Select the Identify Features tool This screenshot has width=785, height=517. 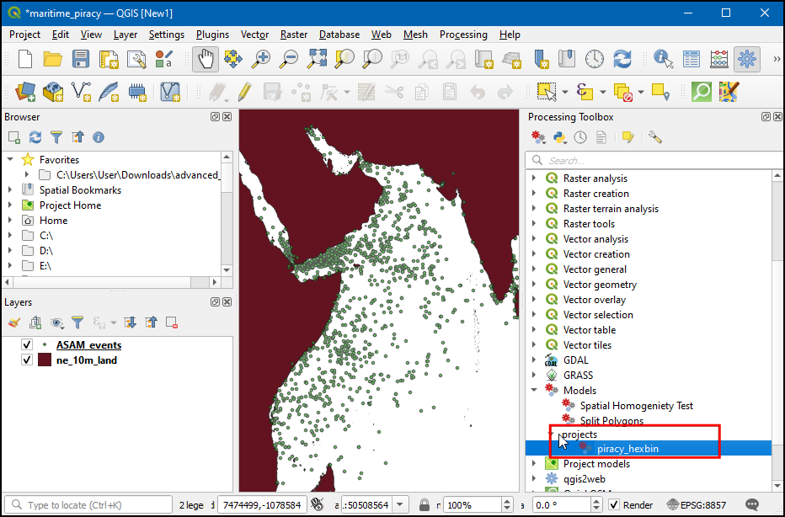[664, 60]
